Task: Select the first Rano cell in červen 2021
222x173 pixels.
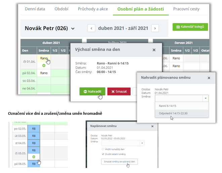Action: 176,58
